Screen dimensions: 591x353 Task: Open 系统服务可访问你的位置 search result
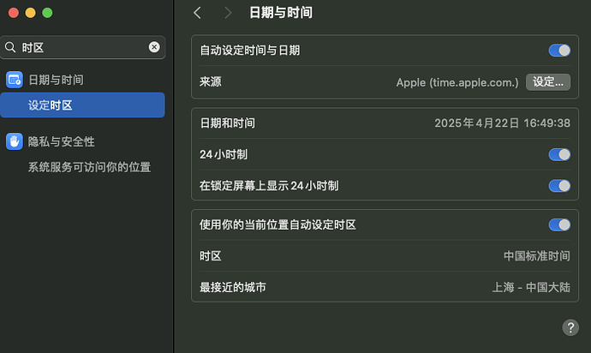click(x=89, y=167)
